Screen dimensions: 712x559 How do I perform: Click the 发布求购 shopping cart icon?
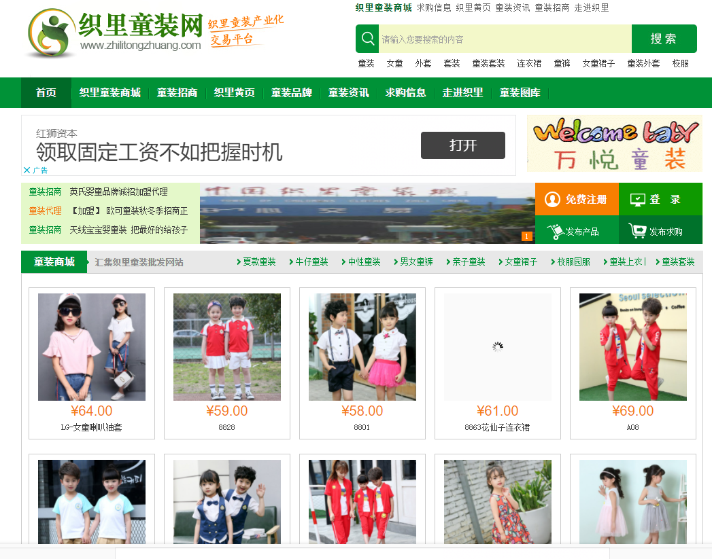tap(637, 231)
